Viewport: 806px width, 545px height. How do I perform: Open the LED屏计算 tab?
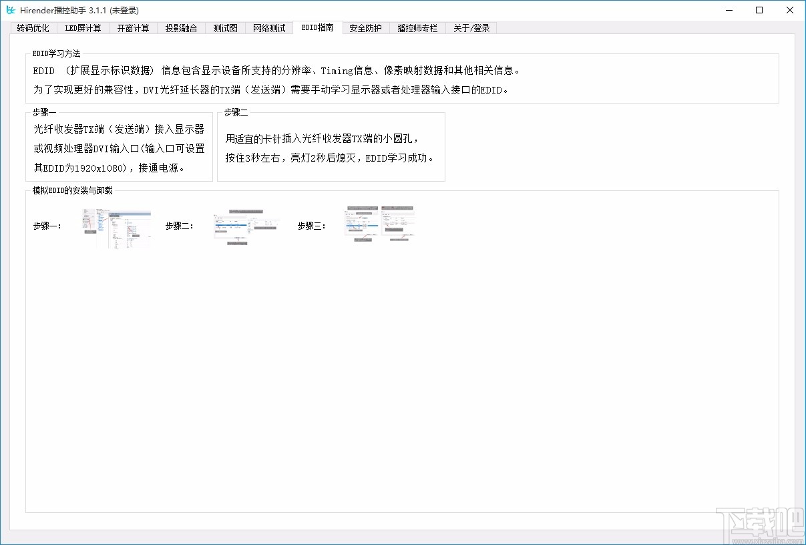(83, 27)
